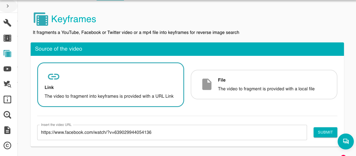The image size is (356, 156).
Task: Open the chat feedback floating button
Action: point(346,141)
